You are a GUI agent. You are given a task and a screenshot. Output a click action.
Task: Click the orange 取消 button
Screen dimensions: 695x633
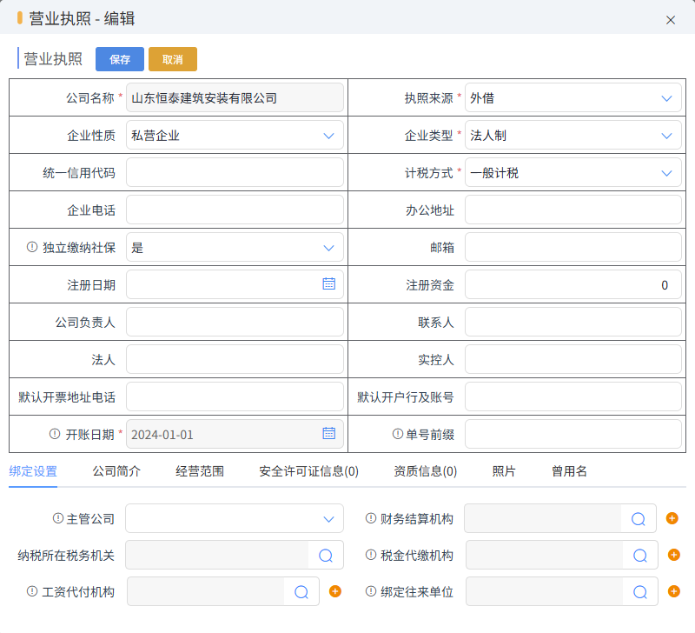(x=173, y=59)
